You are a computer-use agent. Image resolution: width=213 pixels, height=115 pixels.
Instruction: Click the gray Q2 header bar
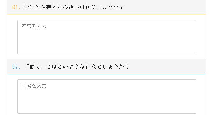point(107,67)
